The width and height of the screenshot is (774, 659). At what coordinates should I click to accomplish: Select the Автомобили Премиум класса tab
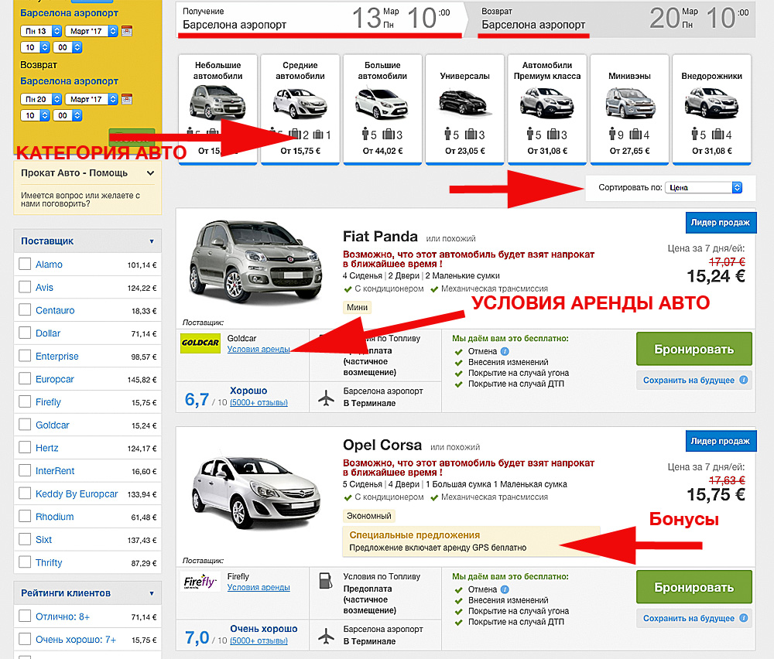(x=547, y=109)
